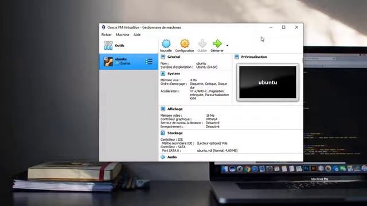Click the VMSVGA graphics controller value
Viewport: 367px width, 206px height.
click(212, 119)
